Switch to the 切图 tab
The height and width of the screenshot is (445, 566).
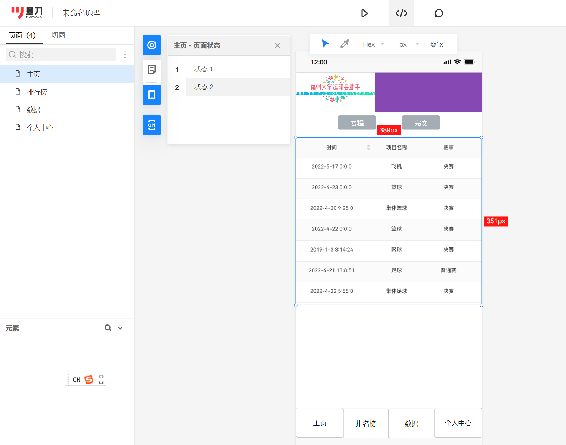(x=58, y=35)
